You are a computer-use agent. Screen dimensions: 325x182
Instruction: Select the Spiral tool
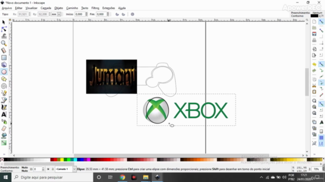pyautogui.click(x=4, y=86)
